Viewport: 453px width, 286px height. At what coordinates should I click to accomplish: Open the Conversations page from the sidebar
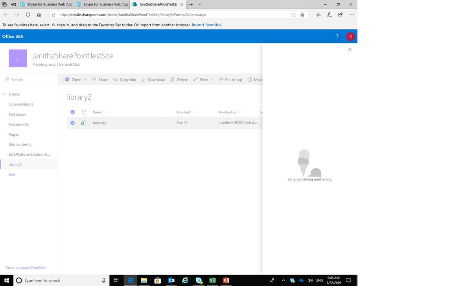(x=21, y=104)
